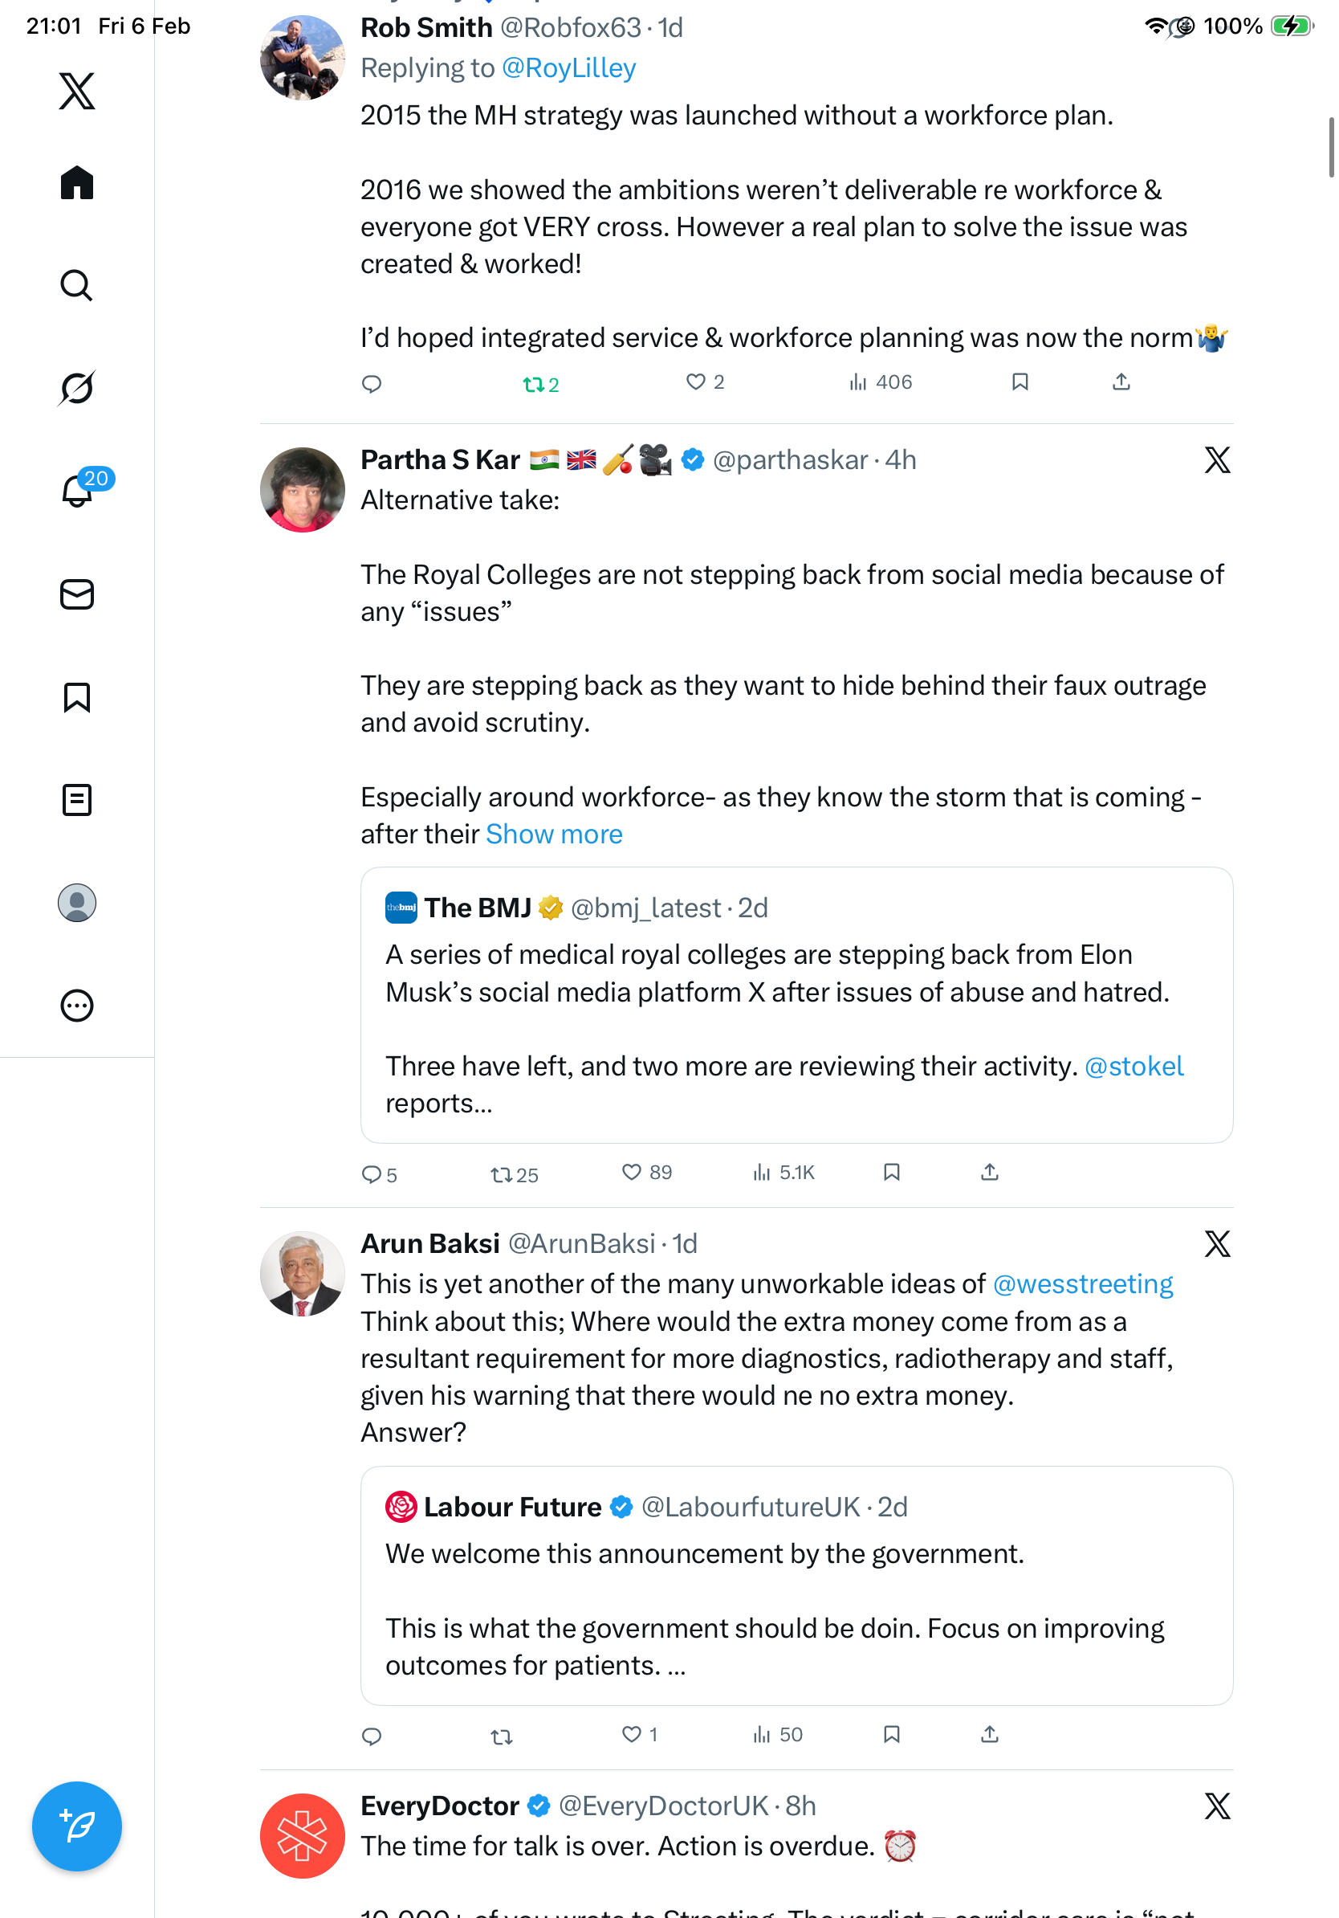Click the page scrollbar thumb

[x=1331, y=148]
